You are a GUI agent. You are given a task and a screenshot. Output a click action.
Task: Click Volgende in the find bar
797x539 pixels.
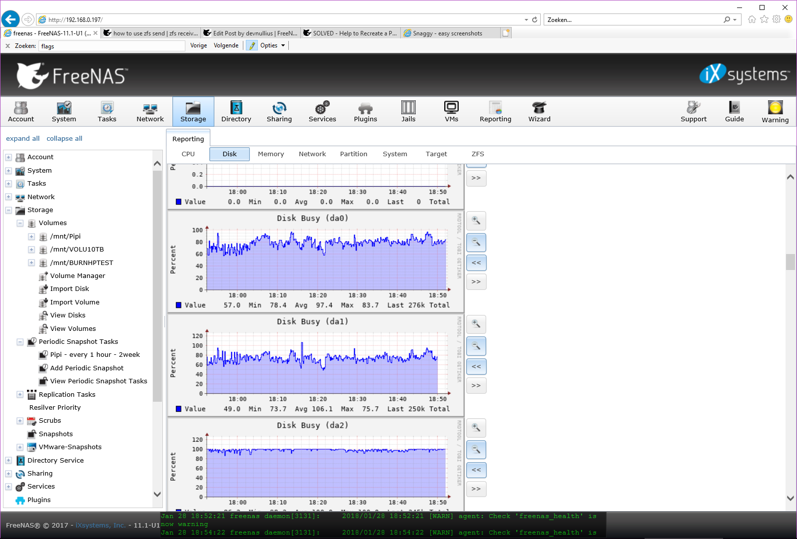[226, 45]
